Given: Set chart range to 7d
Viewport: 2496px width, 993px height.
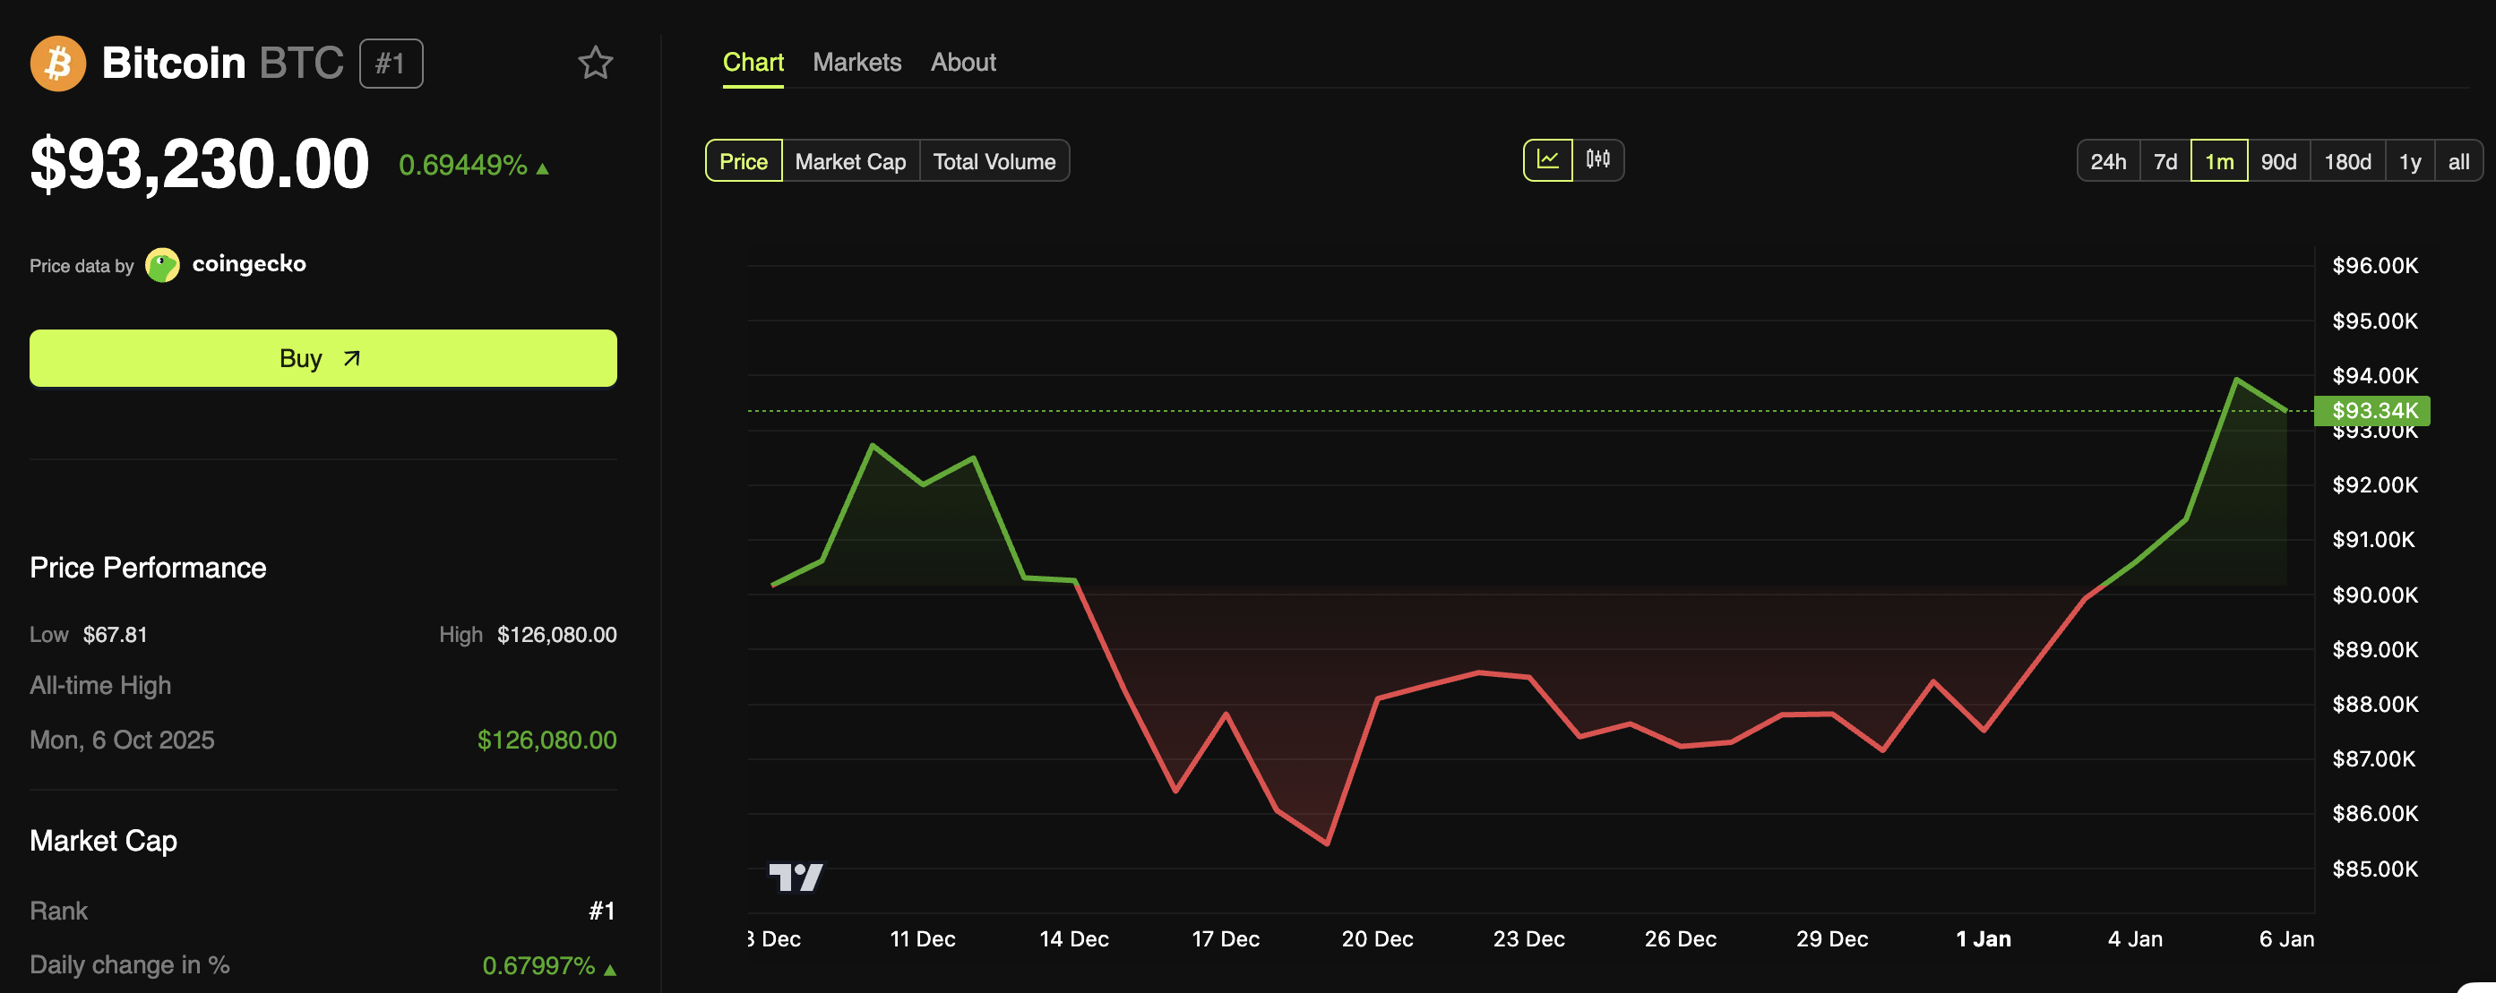Looking at the screenshot, I should click(2165, 162).
